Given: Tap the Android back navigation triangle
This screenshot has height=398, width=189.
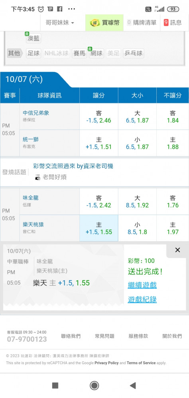Looking at the screenshot, I should 133,386.
